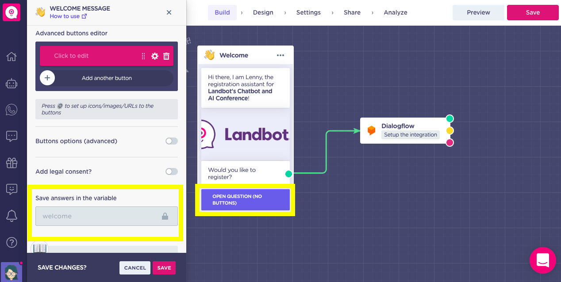The image size is (561, 282).
Task: Toggle Buttons options (advanced) switch
Action: (x=172, y=141)
